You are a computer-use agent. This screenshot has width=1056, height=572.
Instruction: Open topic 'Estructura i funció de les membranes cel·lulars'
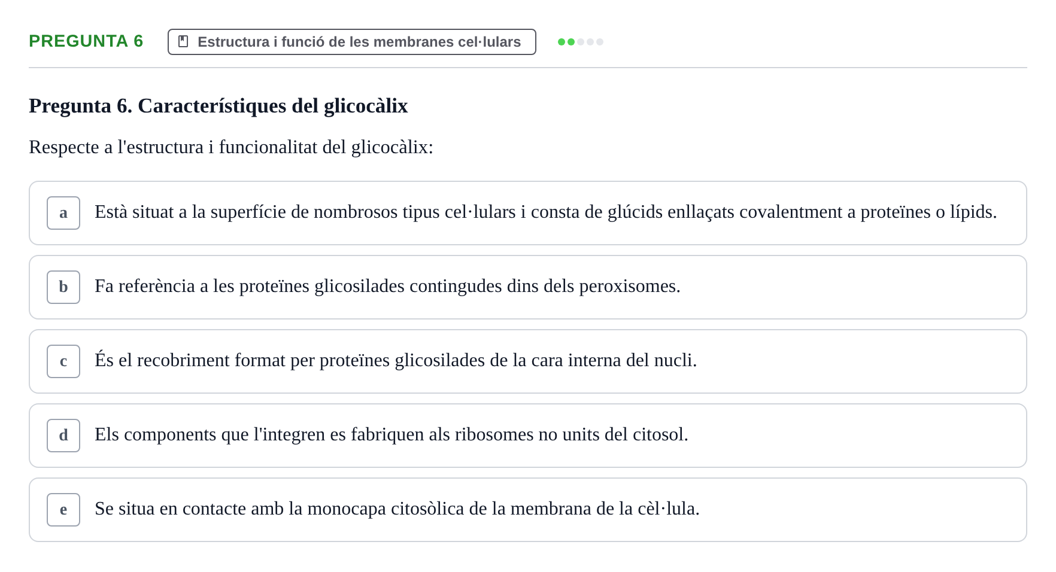pyautogui.click(x=352, y=42)
